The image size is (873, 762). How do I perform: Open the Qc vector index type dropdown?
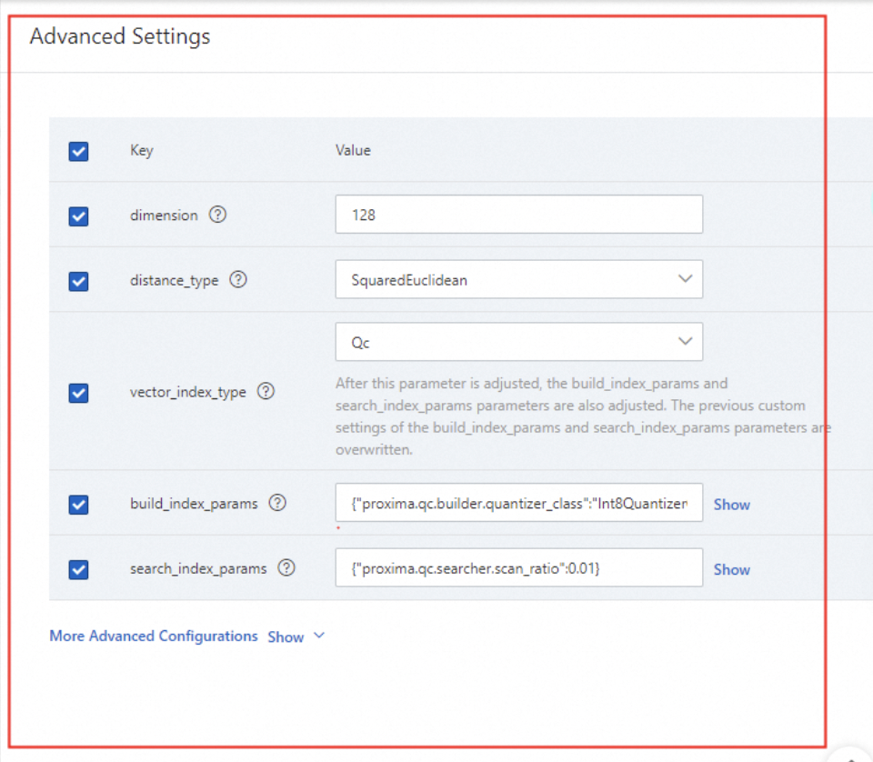point(518,343)
